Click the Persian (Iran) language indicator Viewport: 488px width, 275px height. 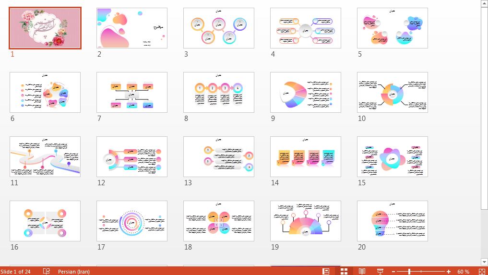pos(74,272)
